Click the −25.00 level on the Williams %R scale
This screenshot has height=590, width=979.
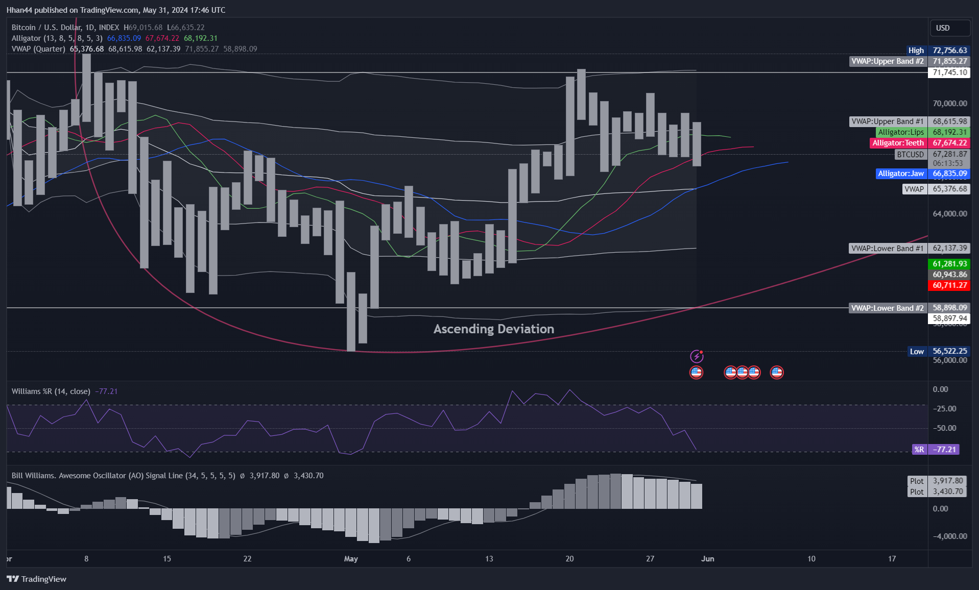pyautogui.click(x=945, y=409)
